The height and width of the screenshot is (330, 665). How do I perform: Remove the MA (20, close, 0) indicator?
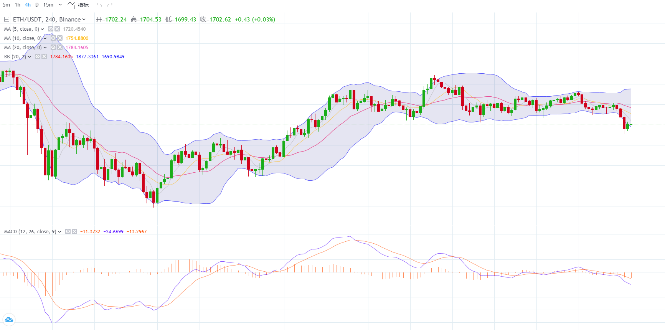60,47
